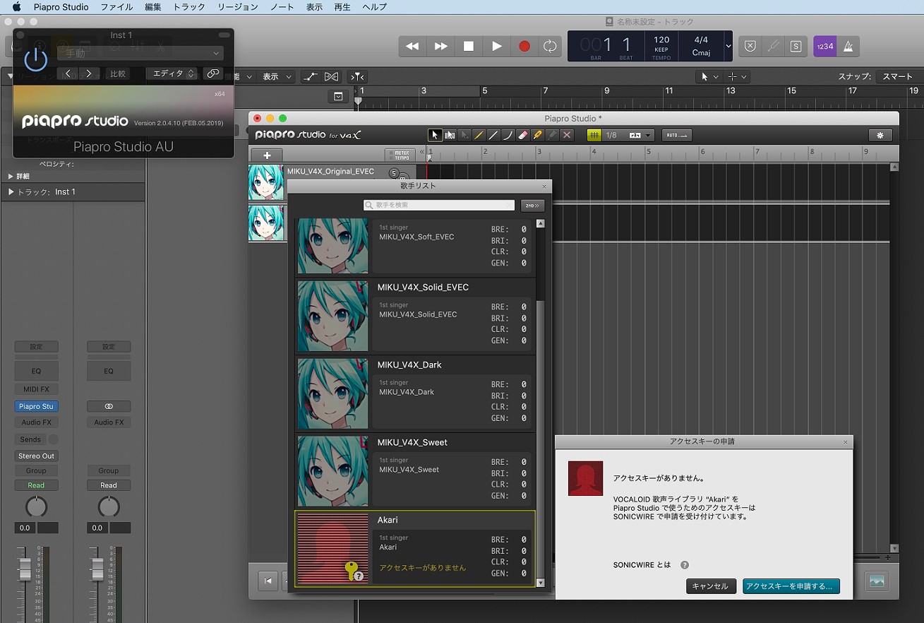Click the AUTO scroll button in Piapro Studio

pyautogui.click(x=677, y=135)
